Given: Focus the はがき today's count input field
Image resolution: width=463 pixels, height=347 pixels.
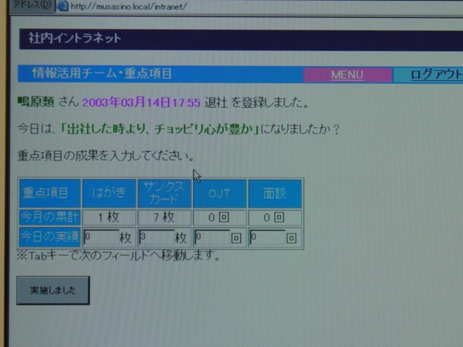Looking at the screenshot, I should coord(101,237).
